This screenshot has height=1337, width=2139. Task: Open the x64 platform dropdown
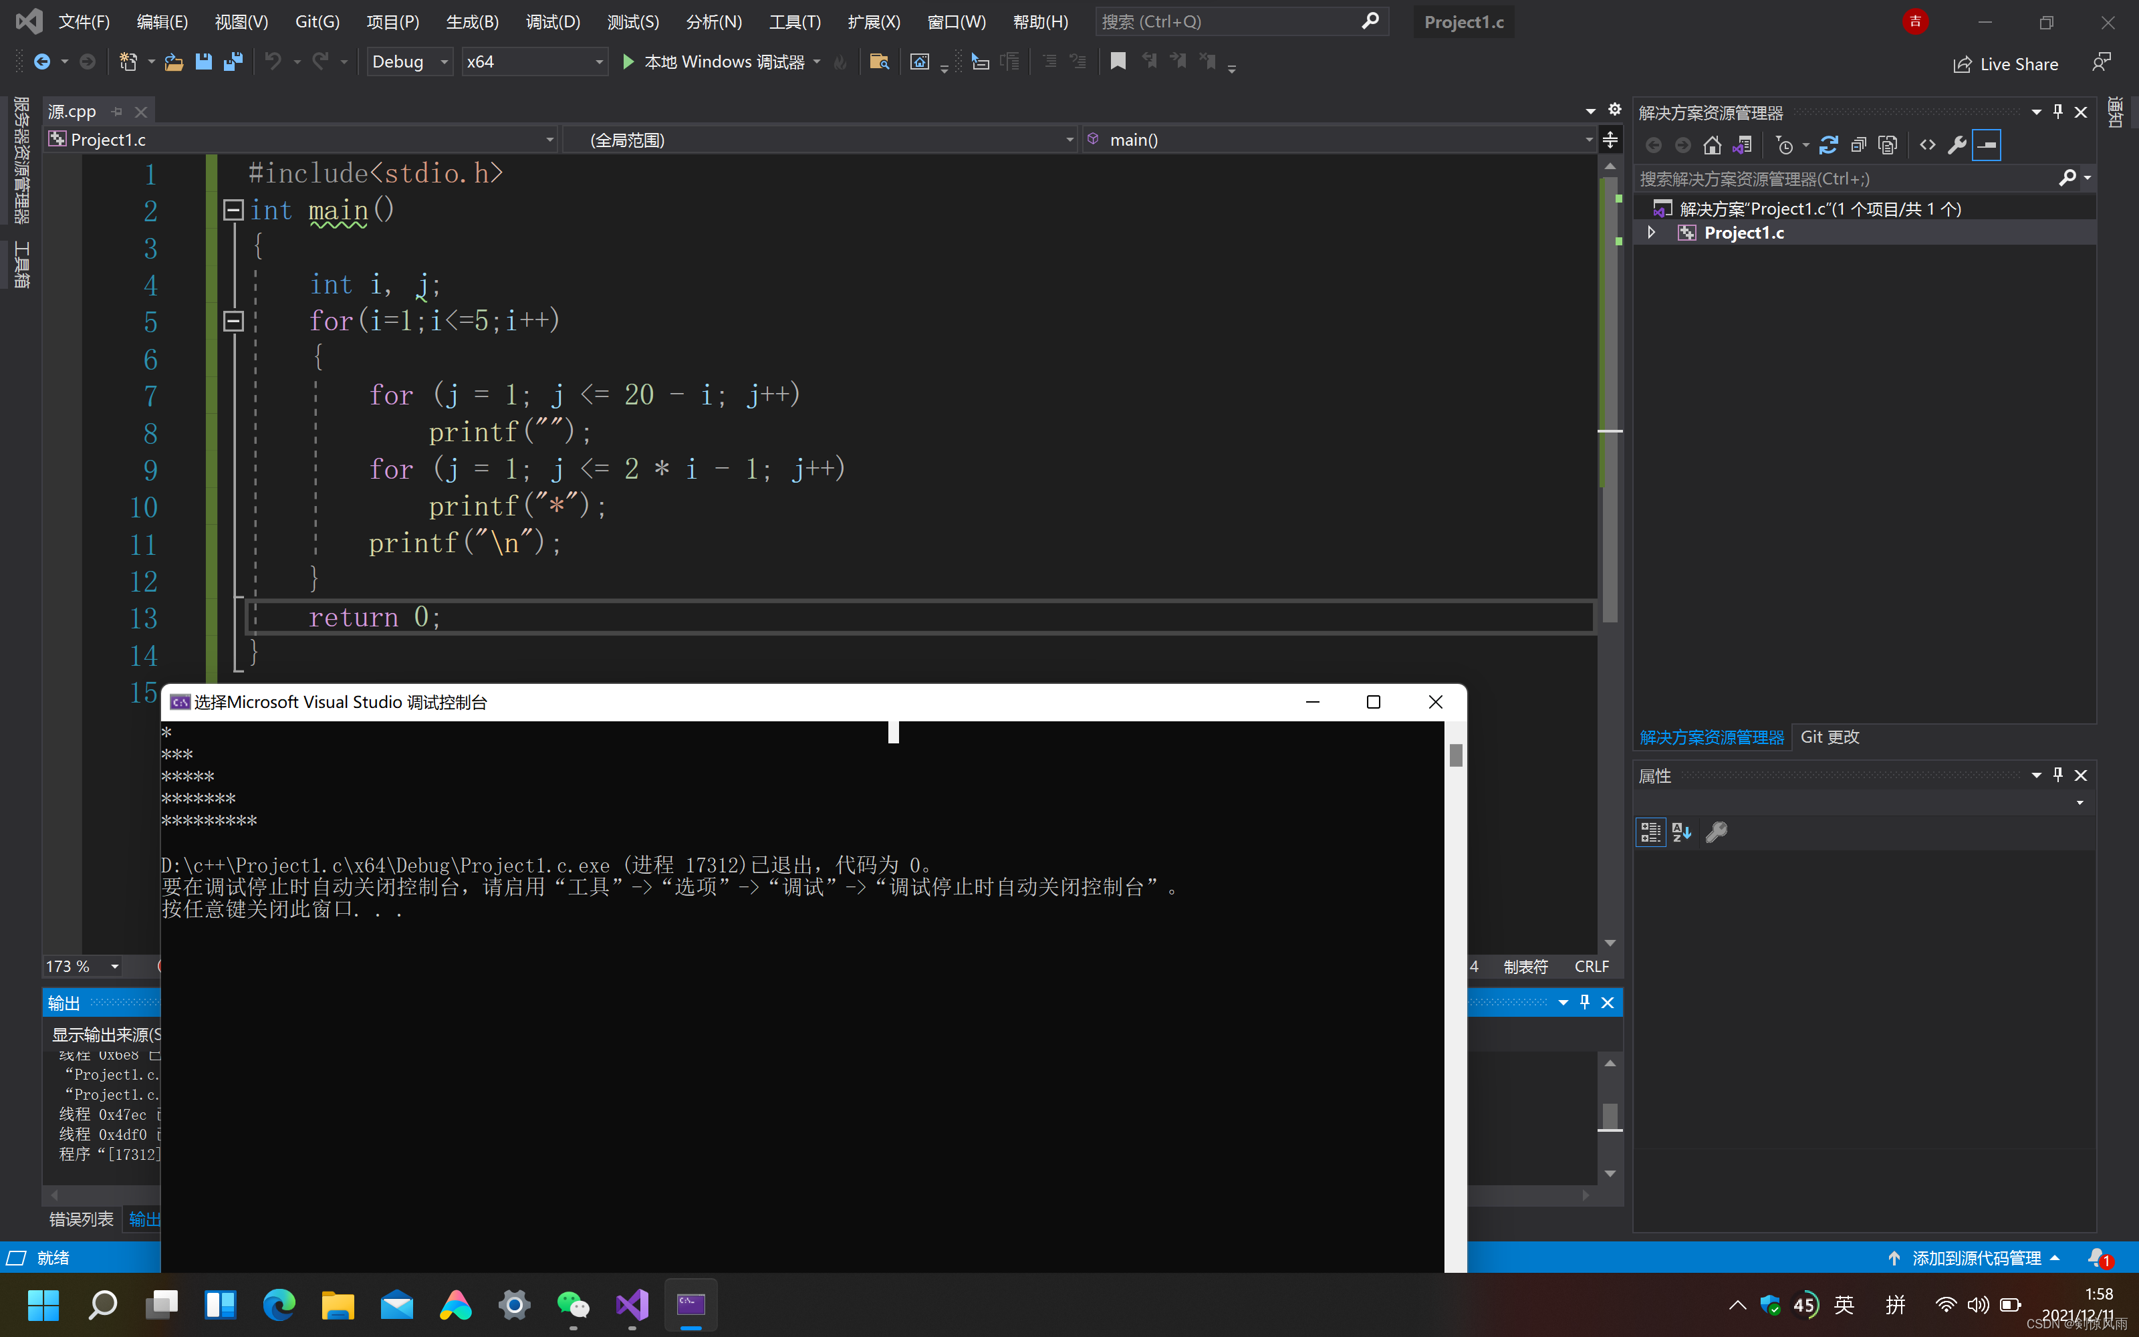pos(598,62)
